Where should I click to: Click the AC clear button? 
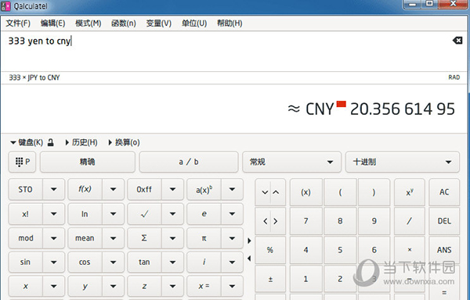444,192
